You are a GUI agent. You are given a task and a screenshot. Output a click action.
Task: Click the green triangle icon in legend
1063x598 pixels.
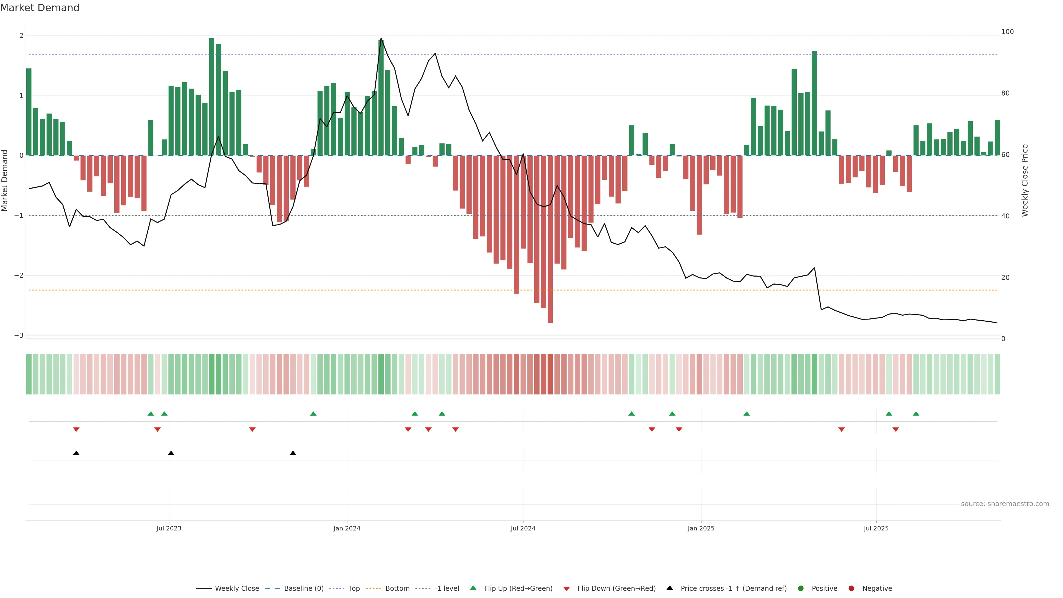coord(473,588)
